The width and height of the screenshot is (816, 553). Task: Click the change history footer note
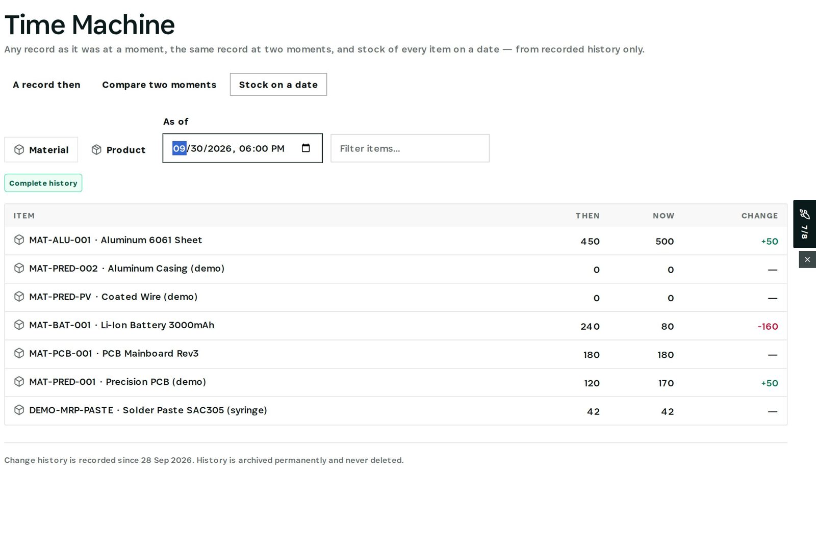pos(204,460)
